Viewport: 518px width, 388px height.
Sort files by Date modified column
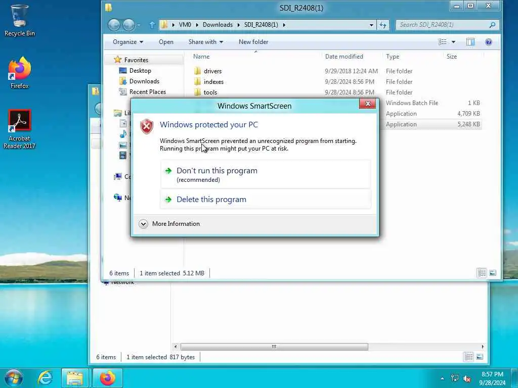click(344, 57)
